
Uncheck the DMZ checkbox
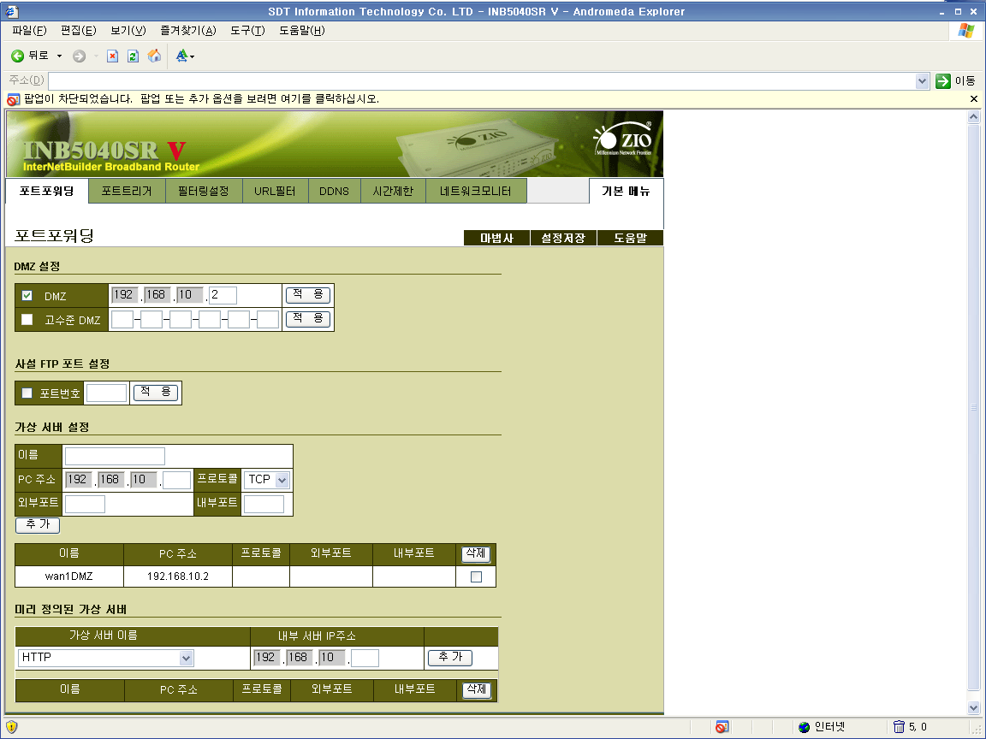pyautogui.click(x=27, y=295)
